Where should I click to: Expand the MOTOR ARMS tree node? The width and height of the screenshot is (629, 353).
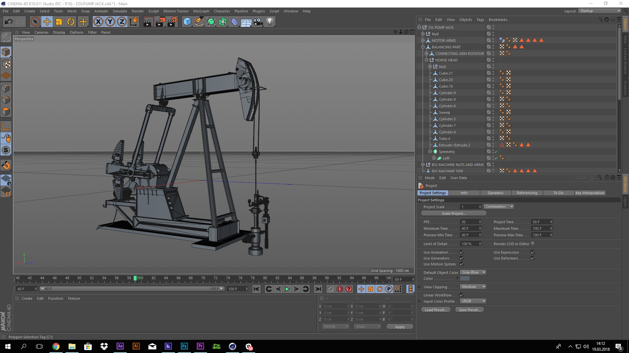pyautogui.click(x=423, y=41)
